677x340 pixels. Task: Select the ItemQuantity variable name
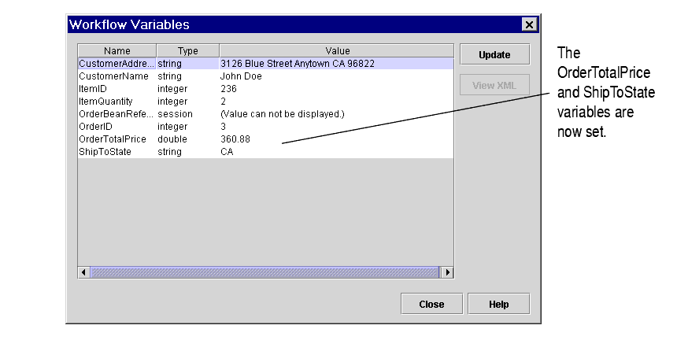coord(105,102)
